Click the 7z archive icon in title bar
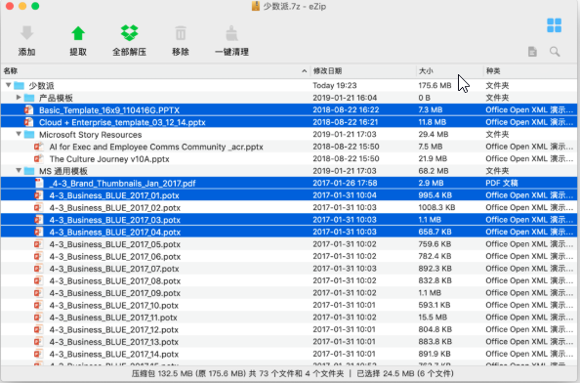580x383 pixels. (256, 6)
